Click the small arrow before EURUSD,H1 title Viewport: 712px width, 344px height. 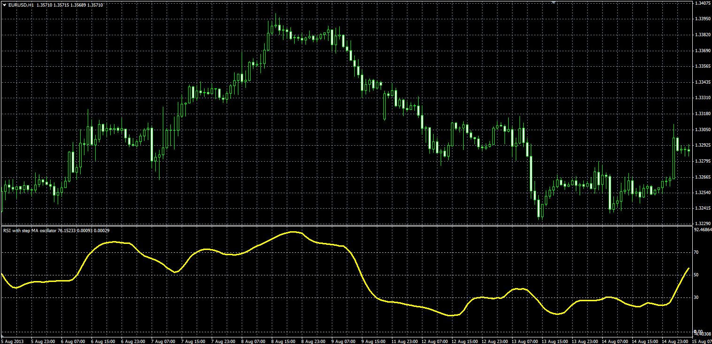pos(4,5)
